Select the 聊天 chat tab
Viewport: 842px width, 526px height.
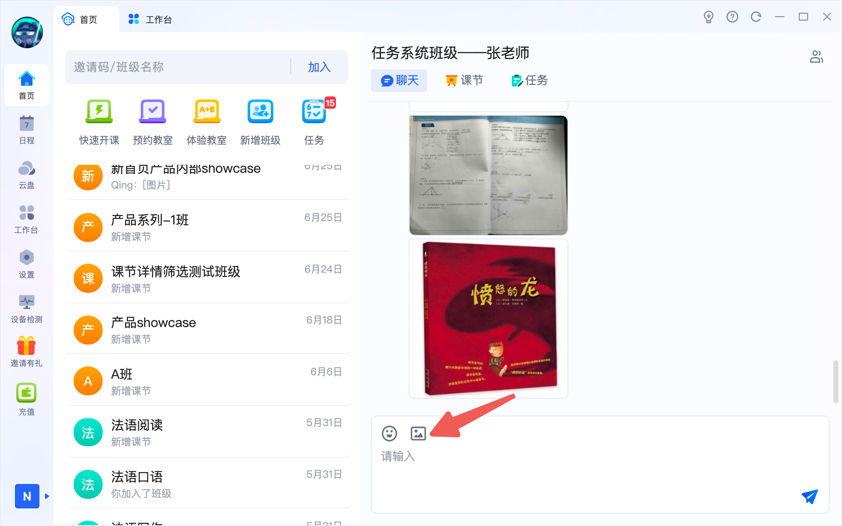click(399, 80)
